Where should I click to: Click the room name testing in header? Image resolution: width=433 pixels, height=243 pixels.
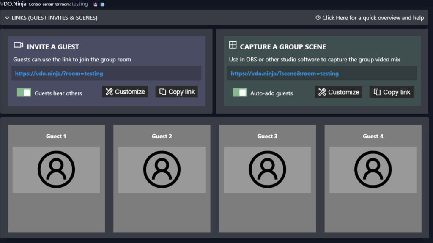click(80, 4)
